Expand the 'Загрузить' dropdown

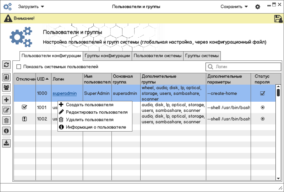point(31,6)
